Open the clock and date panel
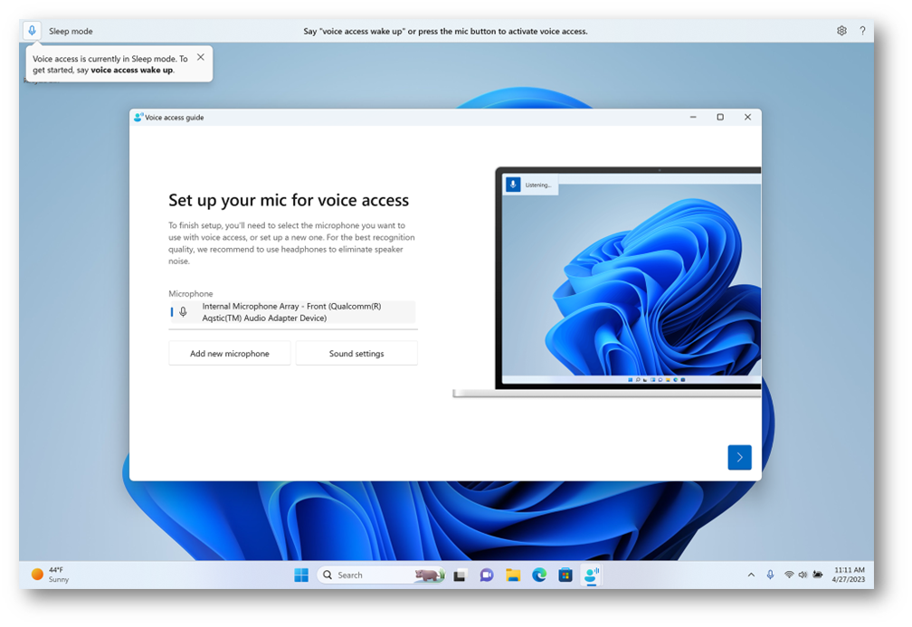Screen dimensions: 912x627 point(849,575)
